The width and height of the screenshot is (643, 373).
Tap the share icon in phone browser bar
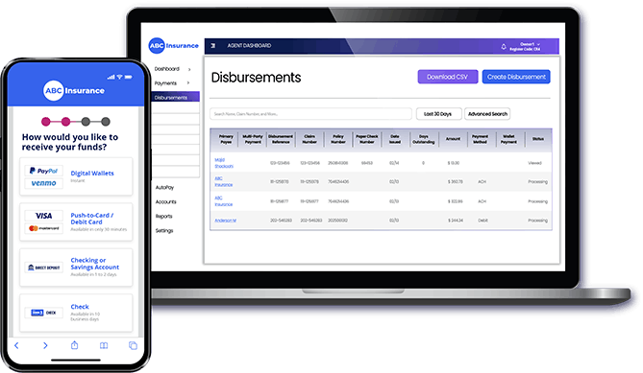coord(74,345)
